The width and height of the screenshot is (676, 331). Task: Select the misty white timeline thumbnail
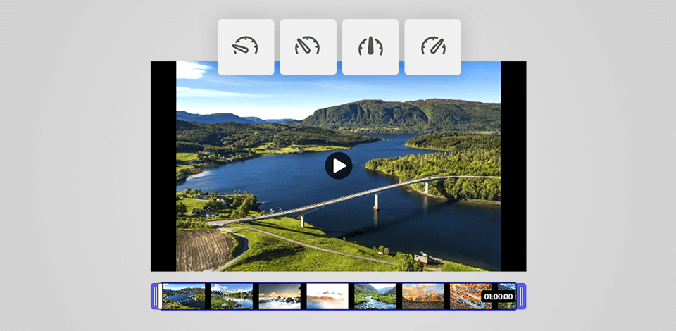327,296
